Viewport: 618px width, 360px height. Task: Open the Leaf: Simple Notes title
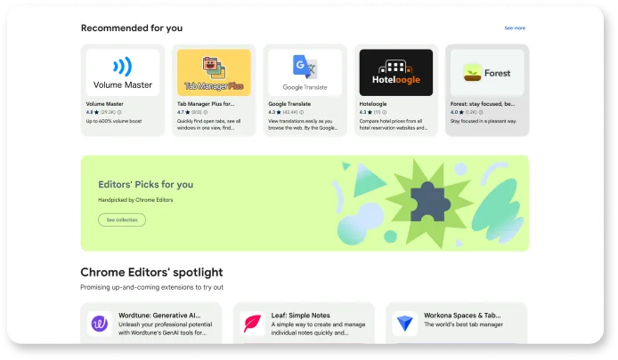click(x=300, y=316)
